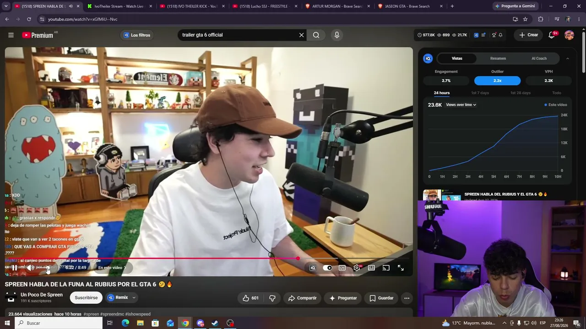
Task: Select the VPH 2.2K metric pill
Action: (x=548, y=80)
